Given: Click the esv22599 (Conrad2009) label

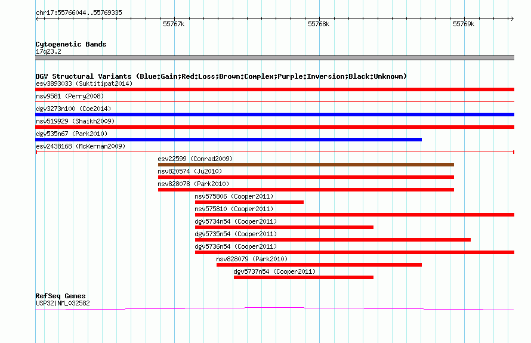Looking at the screenshot, I should pyautogui.click(x=195, y=159).
